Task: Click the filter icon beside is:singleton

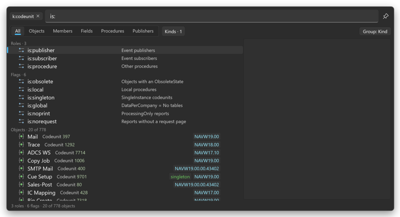Action: (x=21, y=97)
